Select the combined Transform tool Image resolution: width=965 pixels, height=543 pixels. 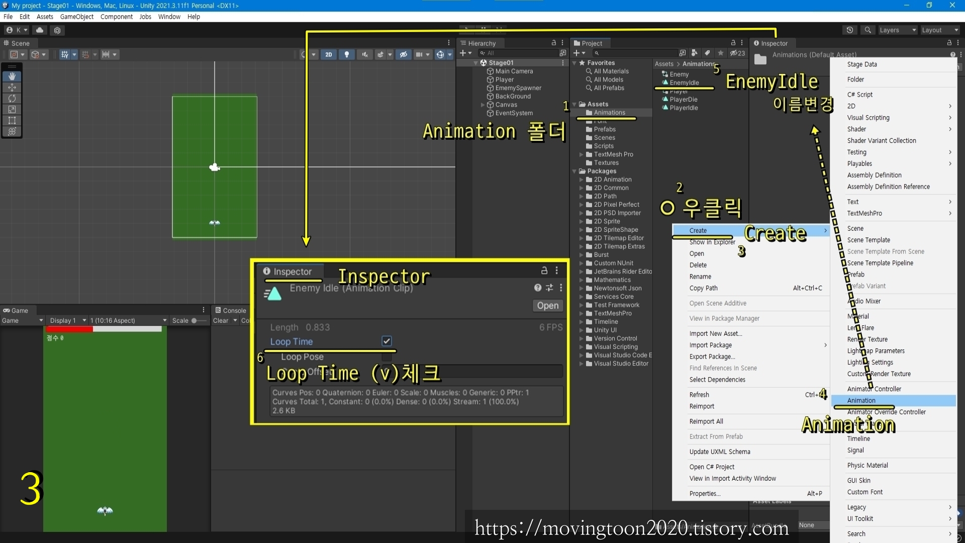click(12, 132)
